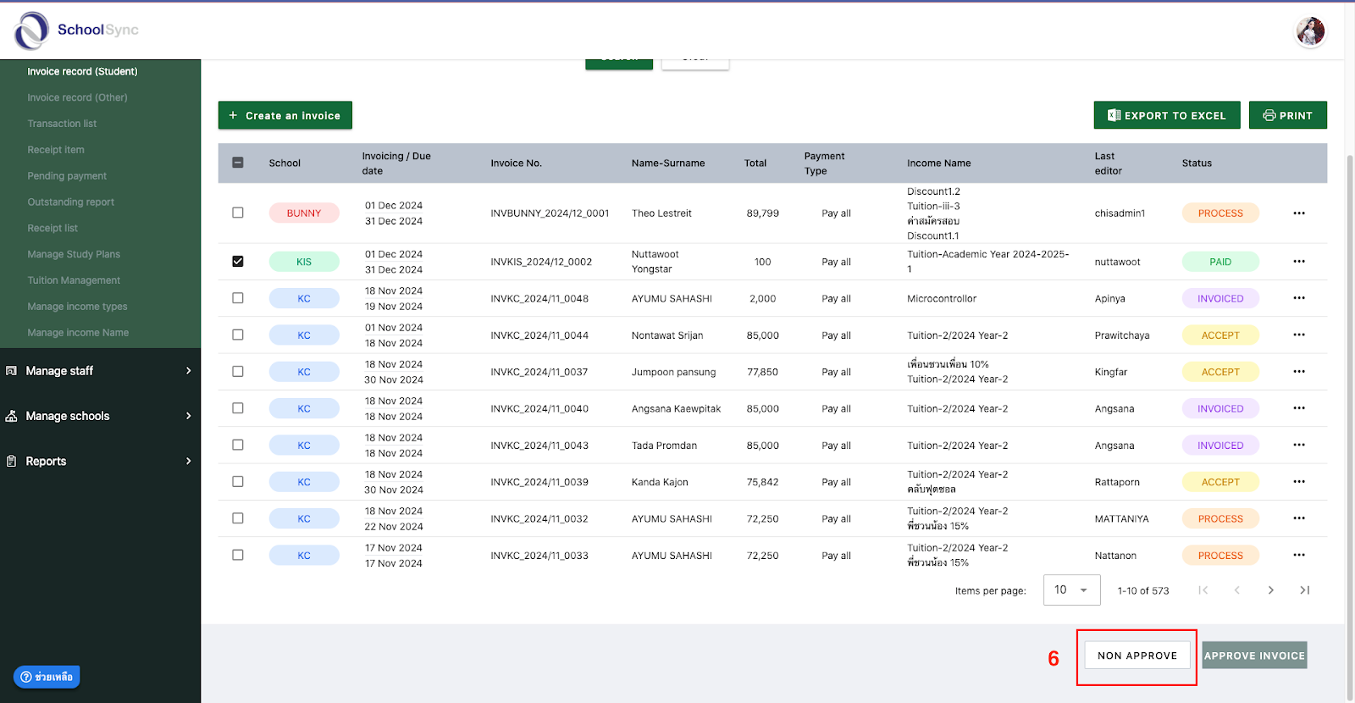Open Transaction list menu item
Image resolution: width=1355 pixels, height=703 pixels.
pyautogui.click(x=62, y=124)
